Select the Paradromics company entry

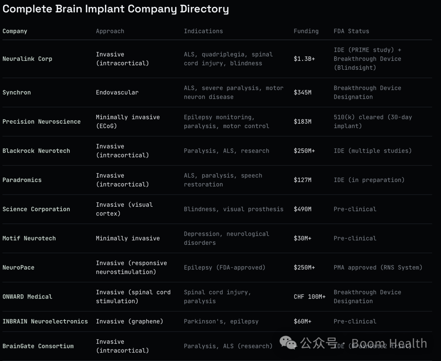(22, 180)
